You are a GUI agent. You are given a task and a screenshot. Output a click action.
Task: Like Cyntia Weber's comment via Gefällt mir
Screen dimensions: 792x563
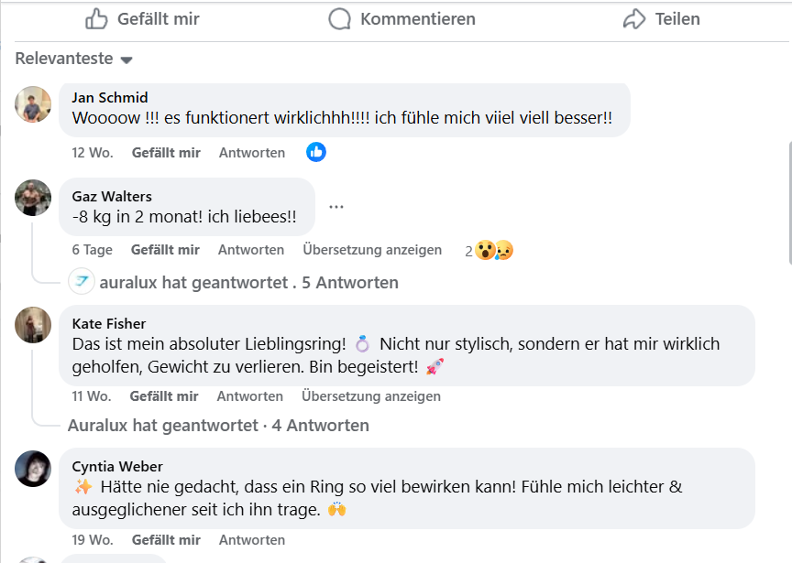(166, 540)
